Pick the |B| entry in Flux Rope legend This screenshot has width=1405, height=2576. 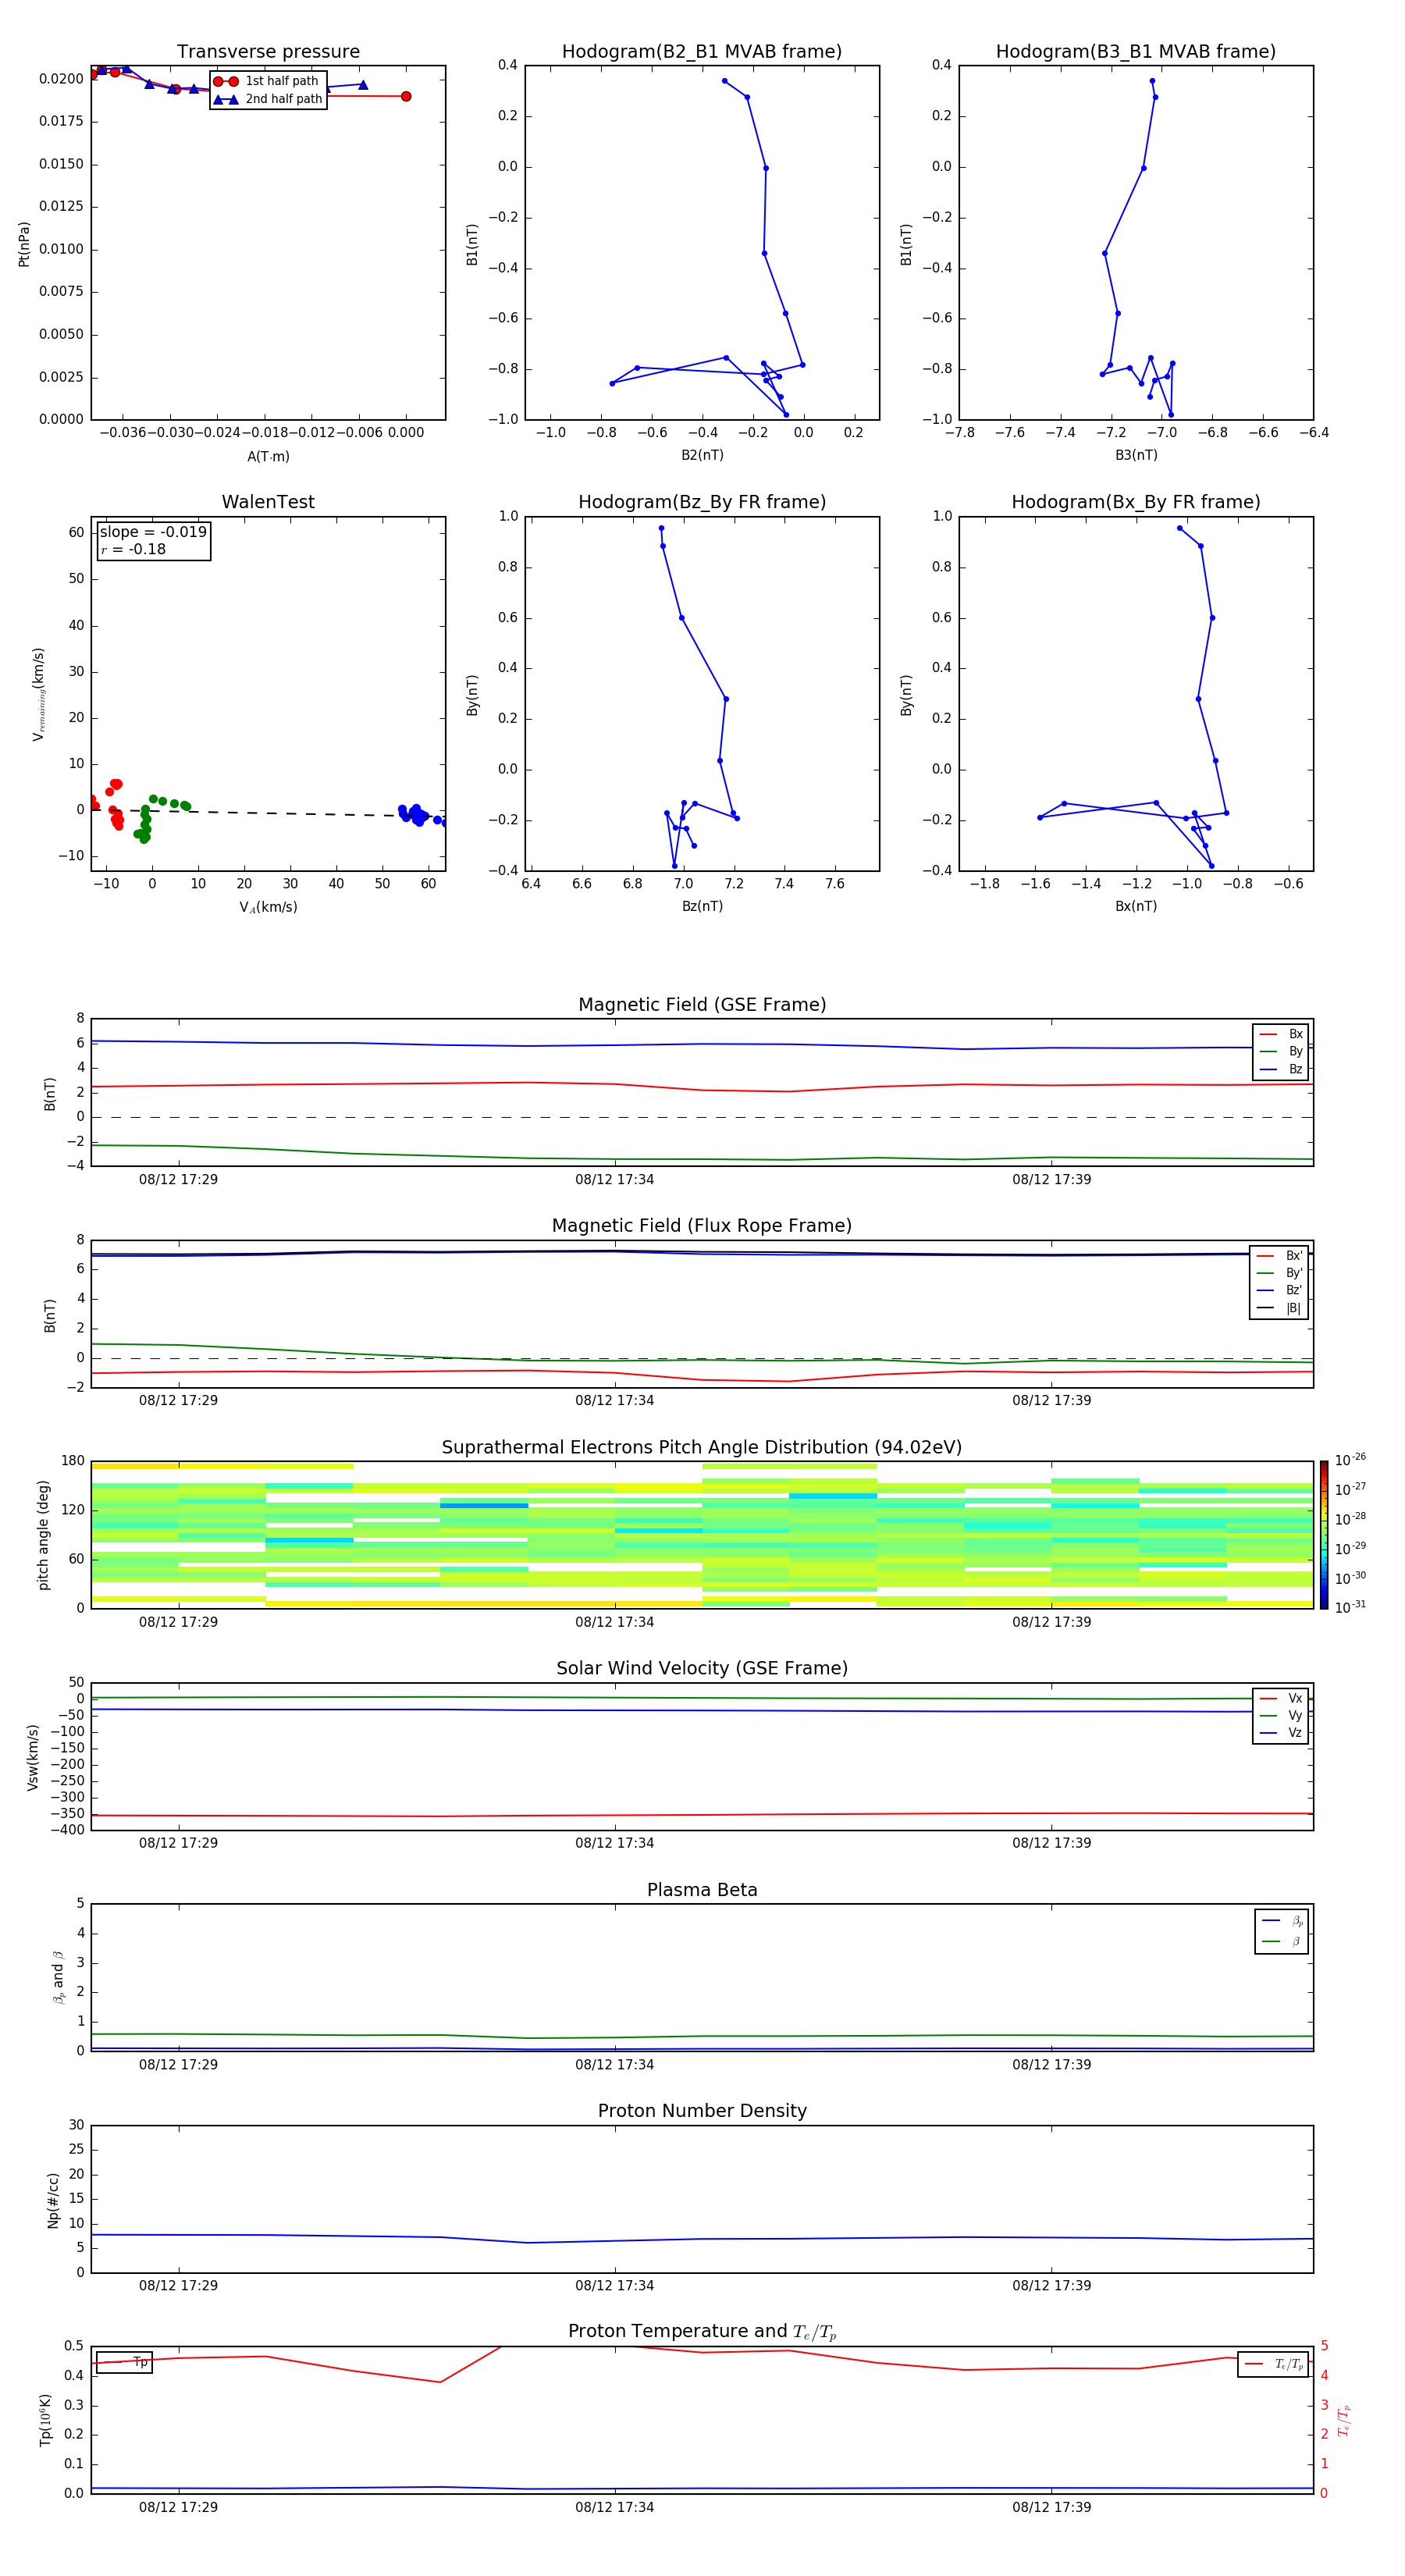pyautogui.click(x=1279, y=1308)
